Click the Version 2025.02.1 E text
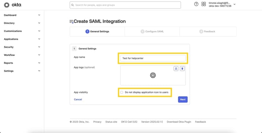Screen dimensions: 262x133 152,122
